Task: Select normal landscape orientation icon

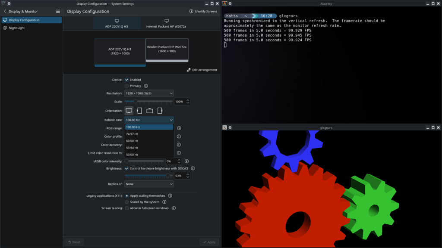Action: point(129,111)
